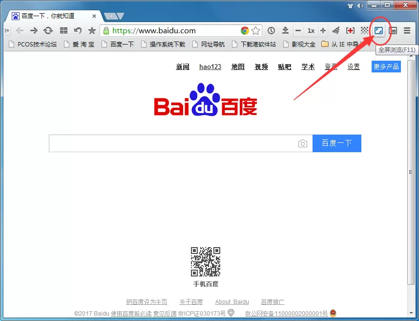Zoom in with the plus icon
Image resolution: width=419 pixels, height=321 pixels.
click(323, 30)
